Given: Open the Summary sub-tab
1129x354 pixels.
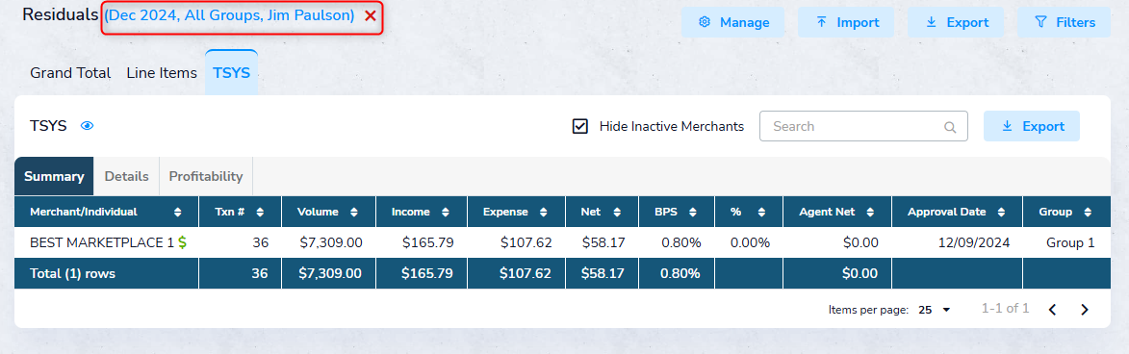Looking at the screenshot, I should 54,176.
